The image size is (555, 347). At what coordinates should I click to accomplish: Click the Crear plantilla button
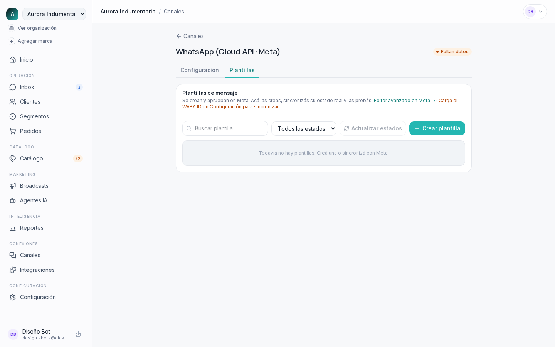tap(437, 128)
